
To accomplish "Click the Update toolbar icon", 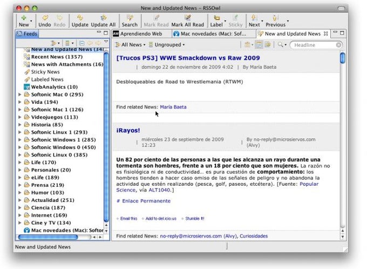I will click(80, 18).
